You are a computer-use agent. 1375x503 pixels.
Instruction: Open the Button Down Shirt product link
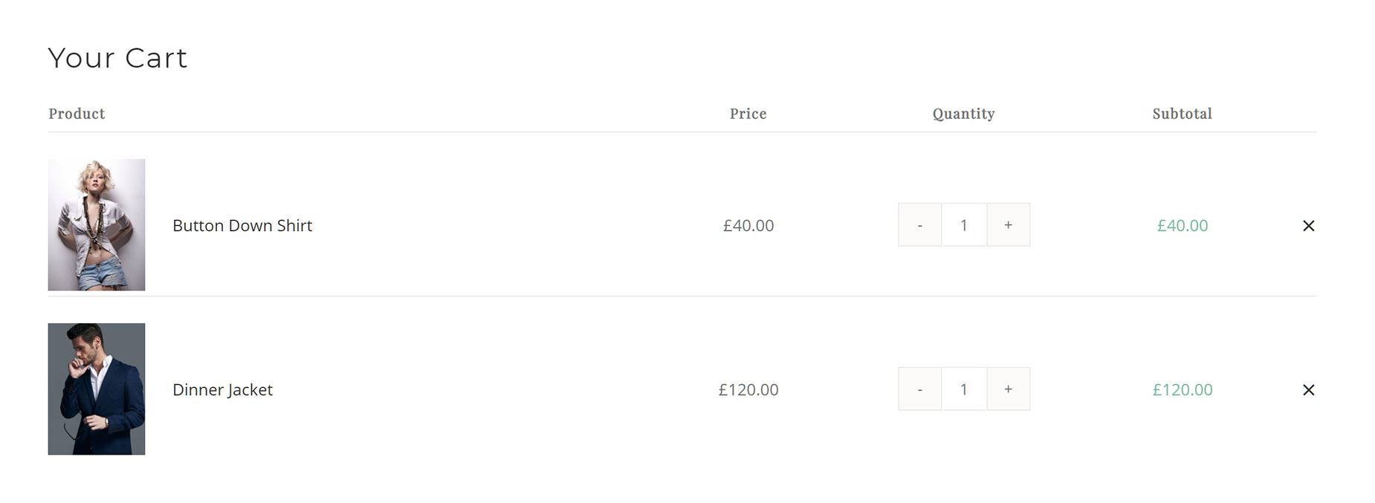click(242, 226)
